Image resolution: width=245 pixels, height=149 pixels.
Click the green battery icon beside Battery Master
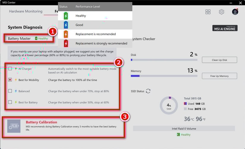point(36,38)
